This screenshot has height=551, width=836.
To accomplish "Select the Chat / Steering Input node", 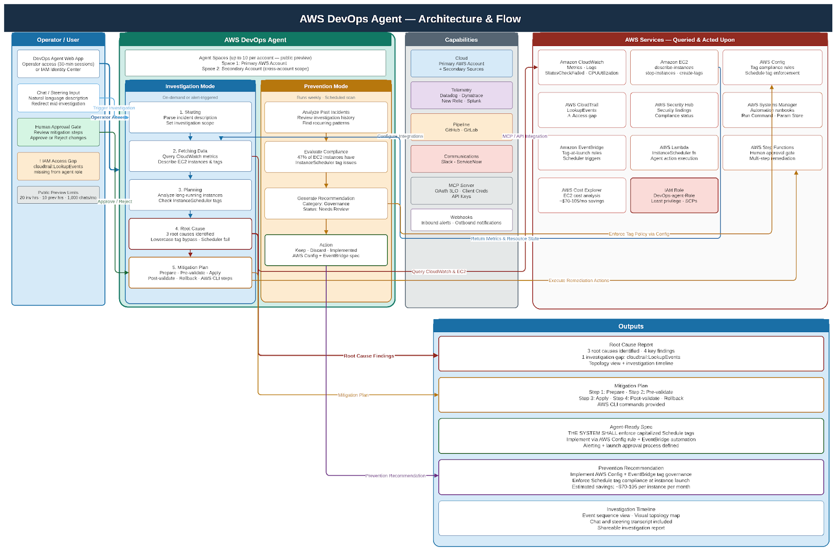I will point(58,98).
